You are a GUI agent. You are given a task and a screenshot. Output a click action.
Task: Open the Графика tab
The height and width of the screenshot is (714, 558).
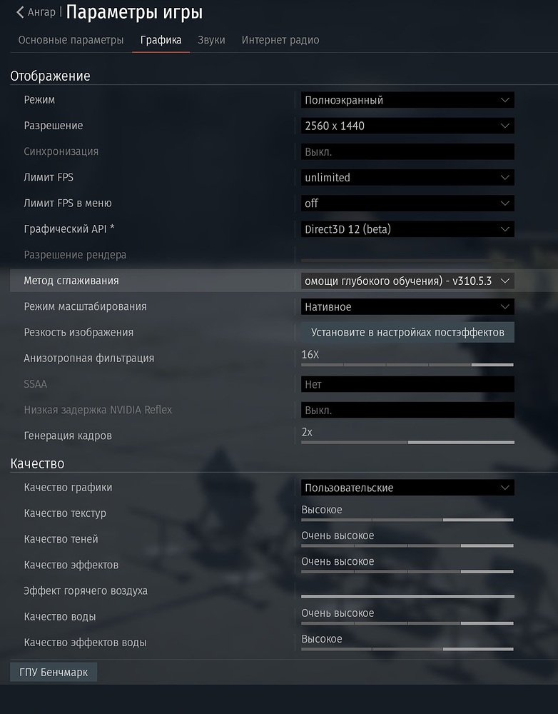click(161, 40)
